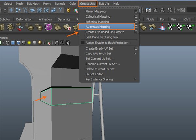The image size is (196, 140).
Task: Click Snap to view planes icon
Action: pos(32,10)
